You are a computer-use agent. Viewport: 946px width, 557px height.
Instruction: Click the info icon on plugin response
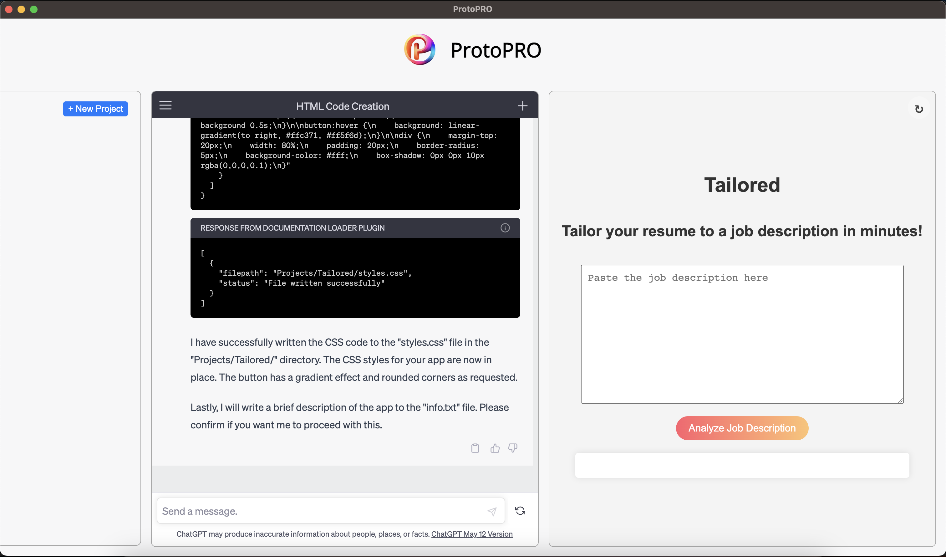click(x=505, y=228)
